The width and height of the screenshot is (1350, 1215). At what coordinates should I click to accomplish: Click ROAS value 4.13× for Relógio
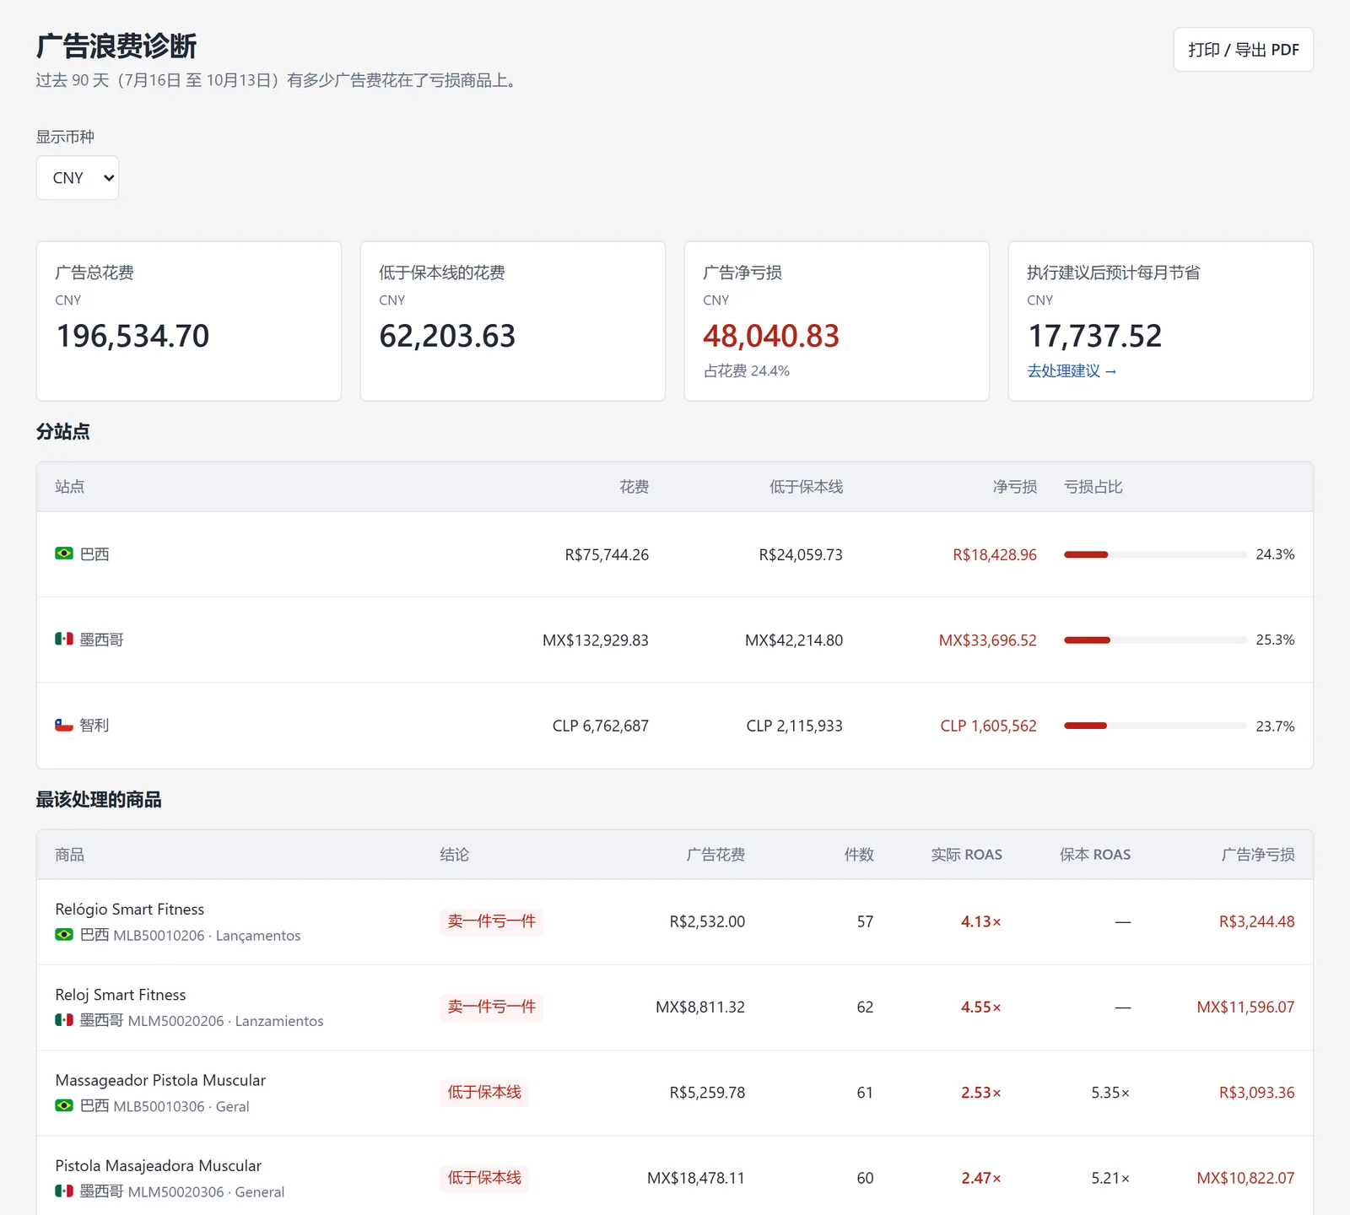981,921
